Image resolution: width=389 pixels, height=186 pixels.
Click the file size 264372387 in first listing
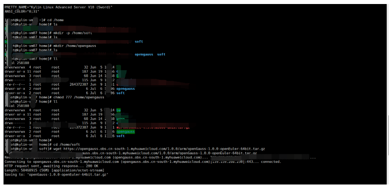79,84
